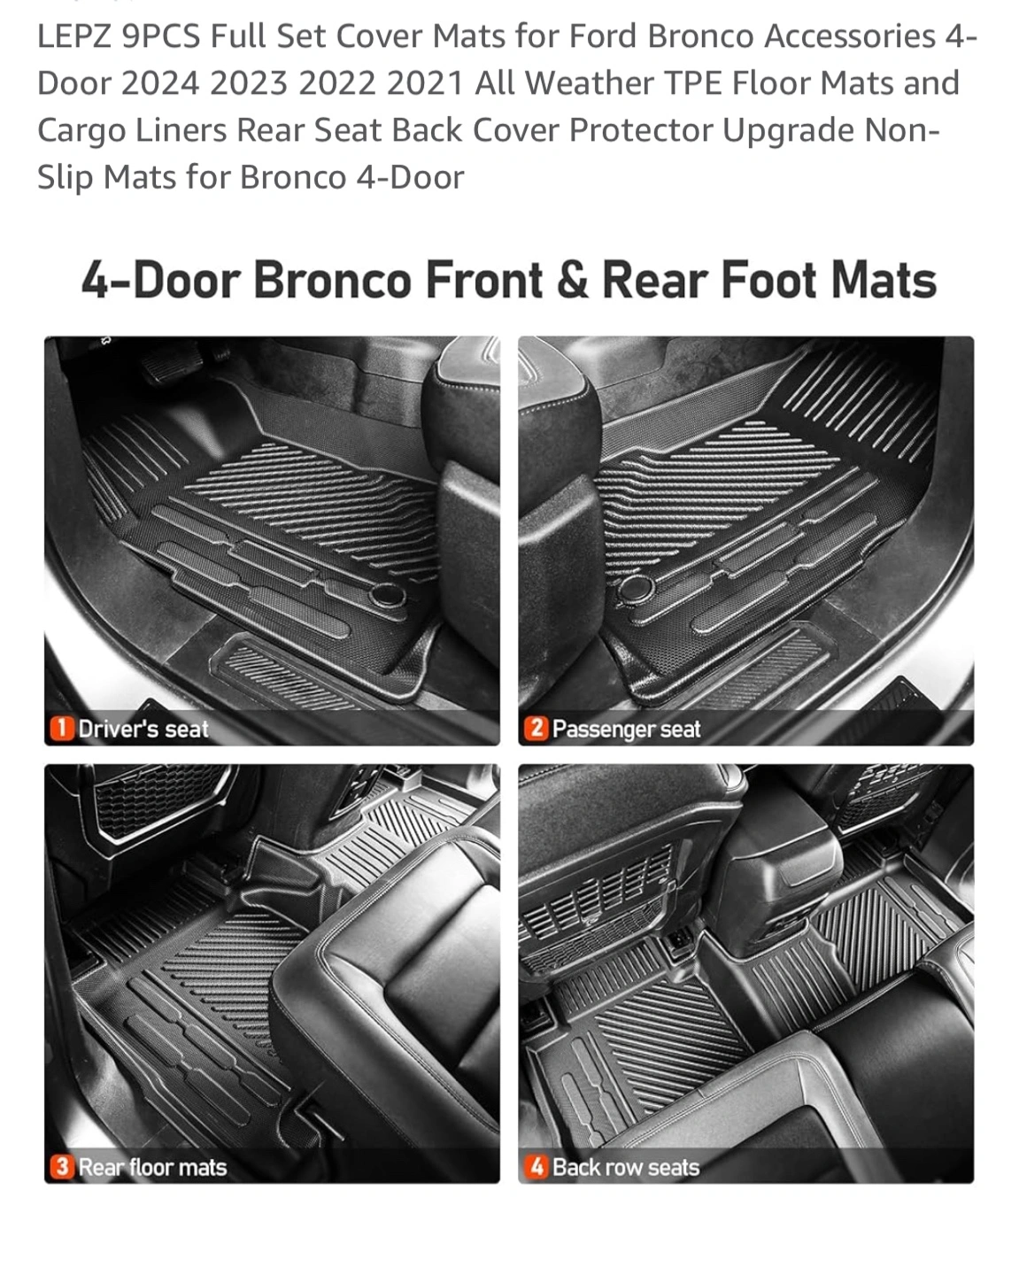
Task: Click round retention clip on driver mat
Action: [x=388, y=596]
